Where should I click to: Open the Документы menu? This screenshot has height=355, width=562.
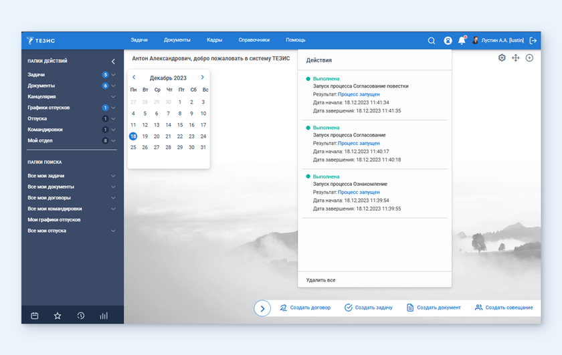[177, 40]
